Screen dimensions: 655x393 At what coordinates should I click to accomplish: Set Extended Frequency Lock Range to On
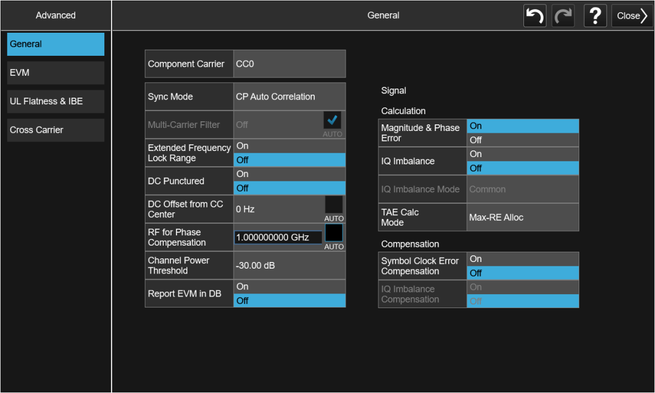[289, 146]
